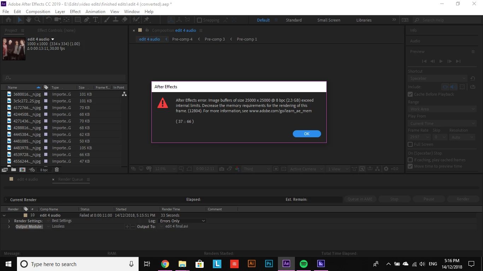The height and width of the screenshot is (271, 483).
Task: Create a new composition from Project panel
Action: (22, 170)
